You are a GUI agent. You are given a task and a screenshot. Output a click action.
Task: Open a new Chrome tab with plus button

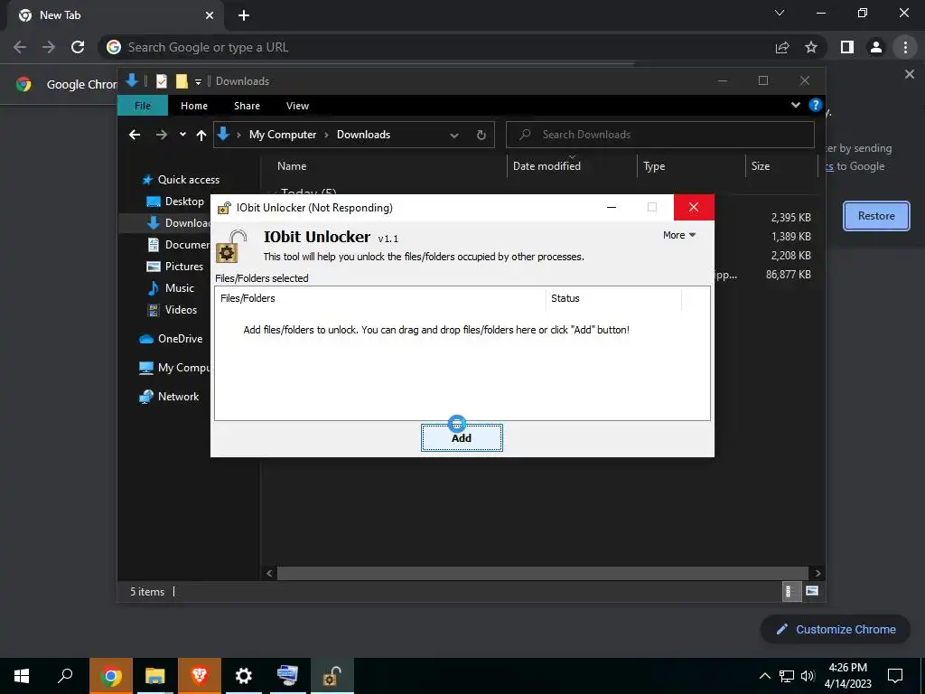pos(244,15)
